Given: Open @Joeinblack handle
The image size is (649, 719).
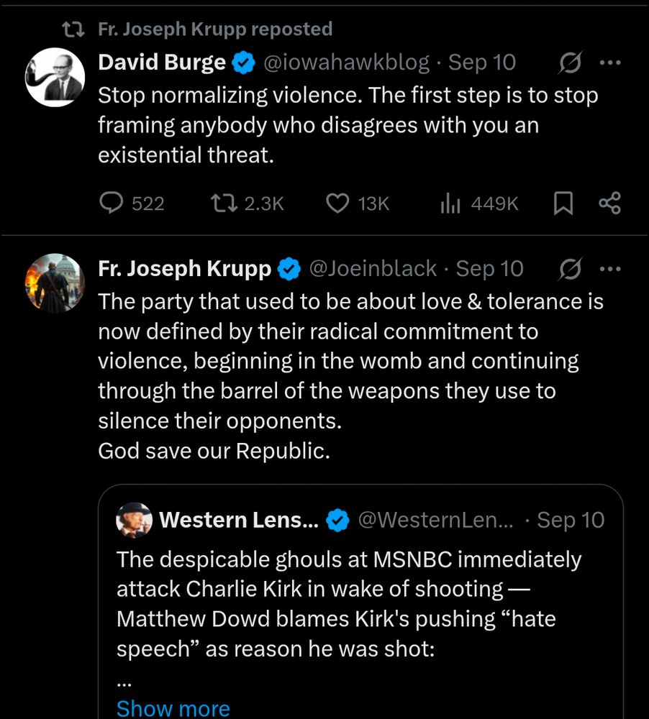Looking at the screenshot, I should [372, 268].
